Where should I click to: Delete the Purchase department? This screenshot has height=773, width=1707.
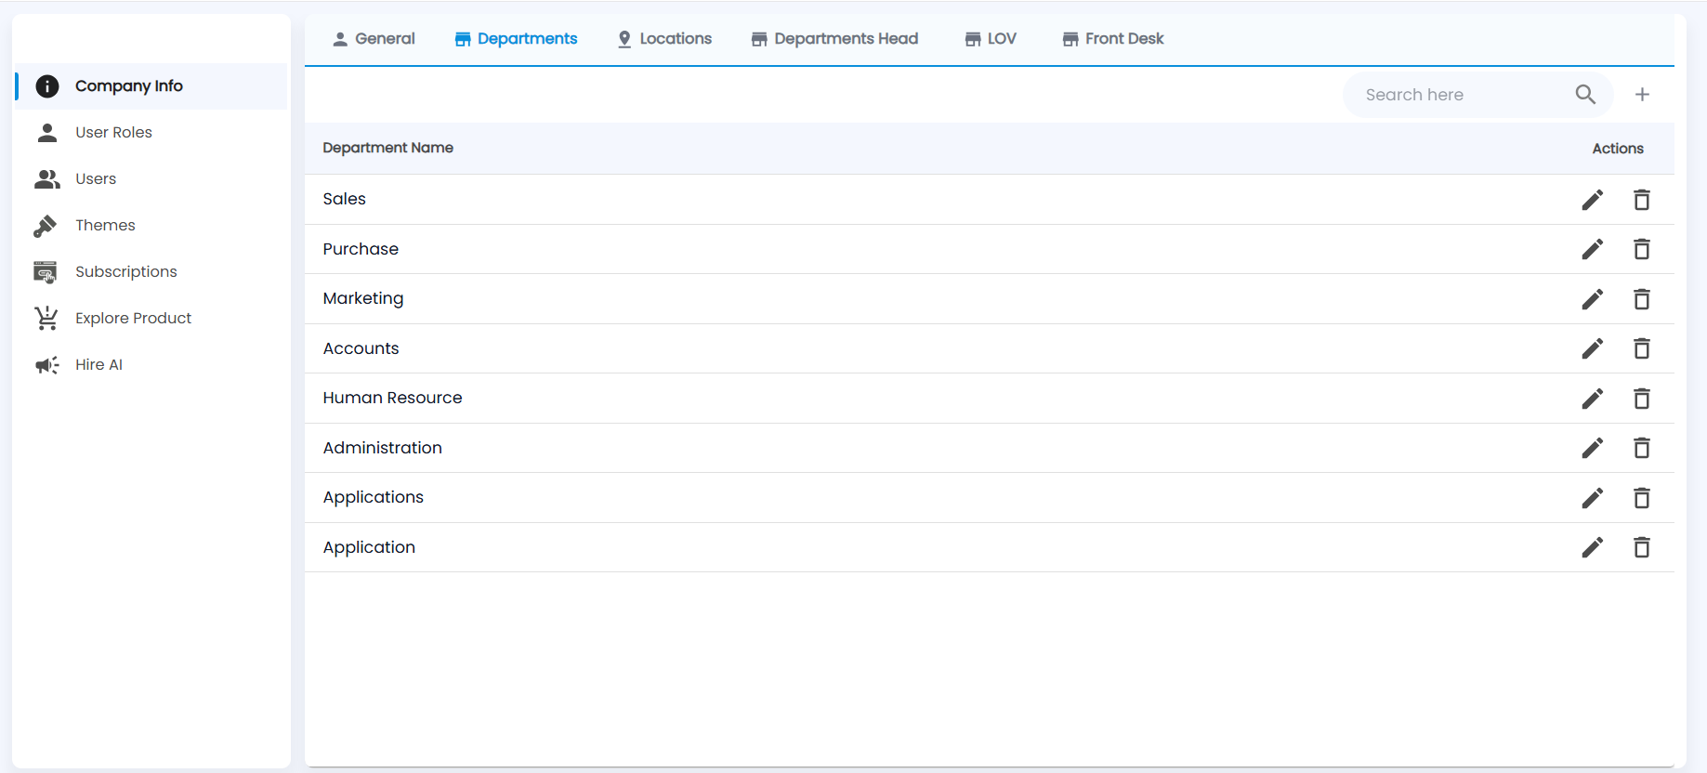click(x=1642, y=249)
